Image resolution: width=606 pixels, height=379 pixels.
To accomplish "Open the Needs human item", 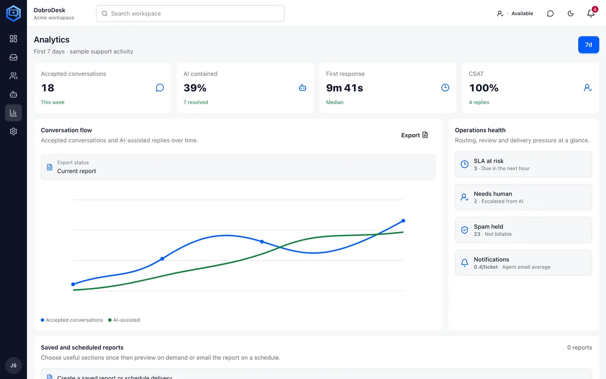I will tap(523, 197).
